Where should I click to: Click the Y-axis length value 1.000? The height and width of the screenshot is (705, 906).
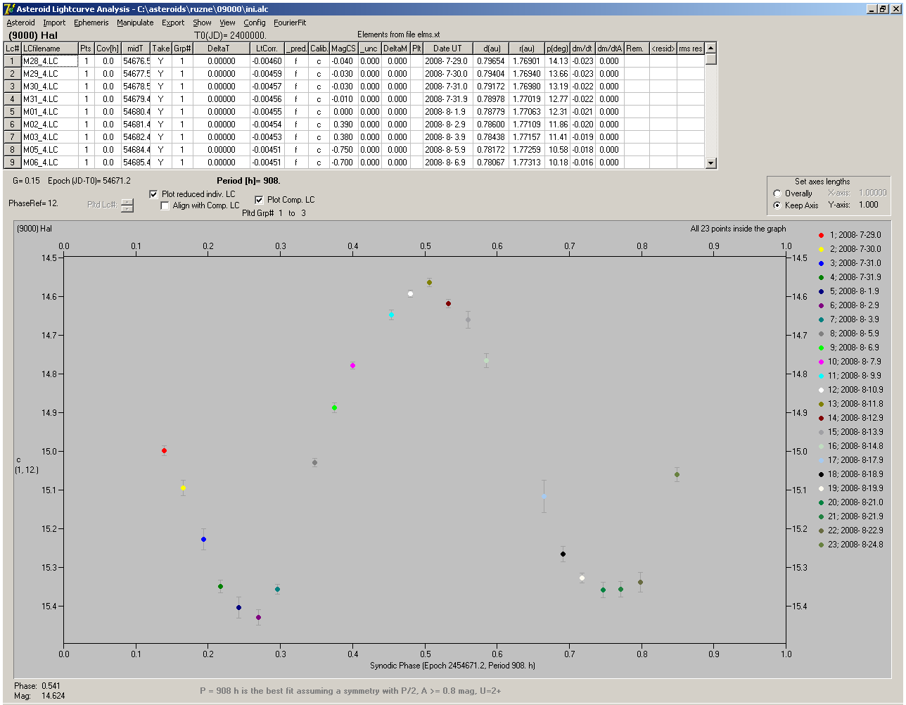[869, 205]
